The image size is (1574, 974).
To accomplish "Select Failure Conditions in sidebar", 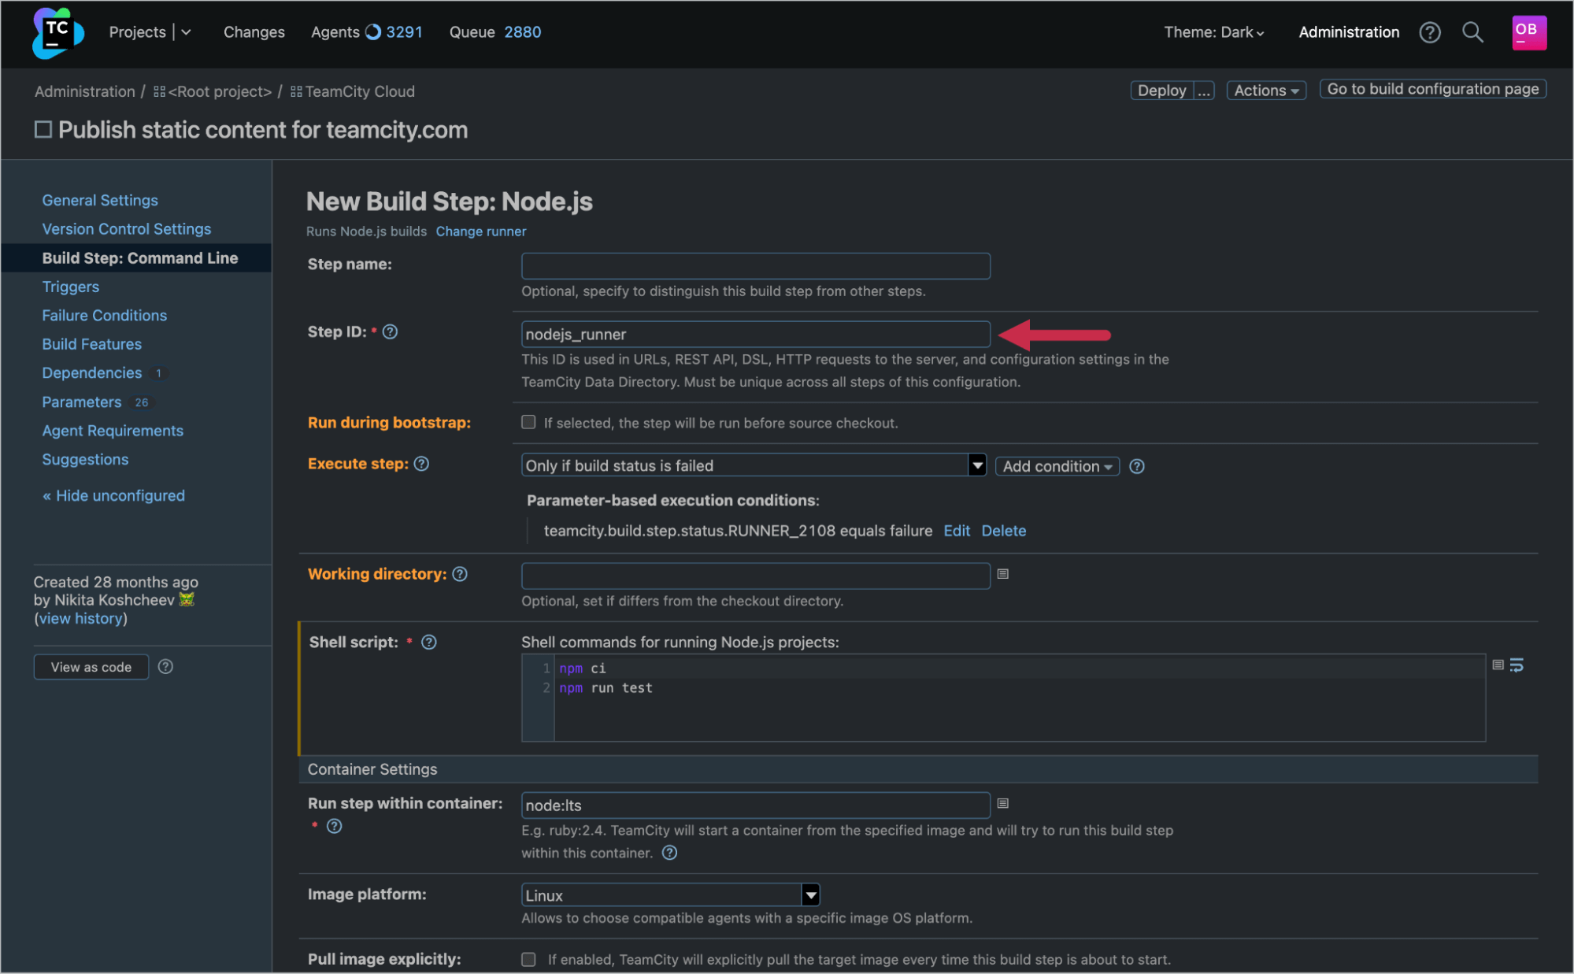I will (105, 315).
